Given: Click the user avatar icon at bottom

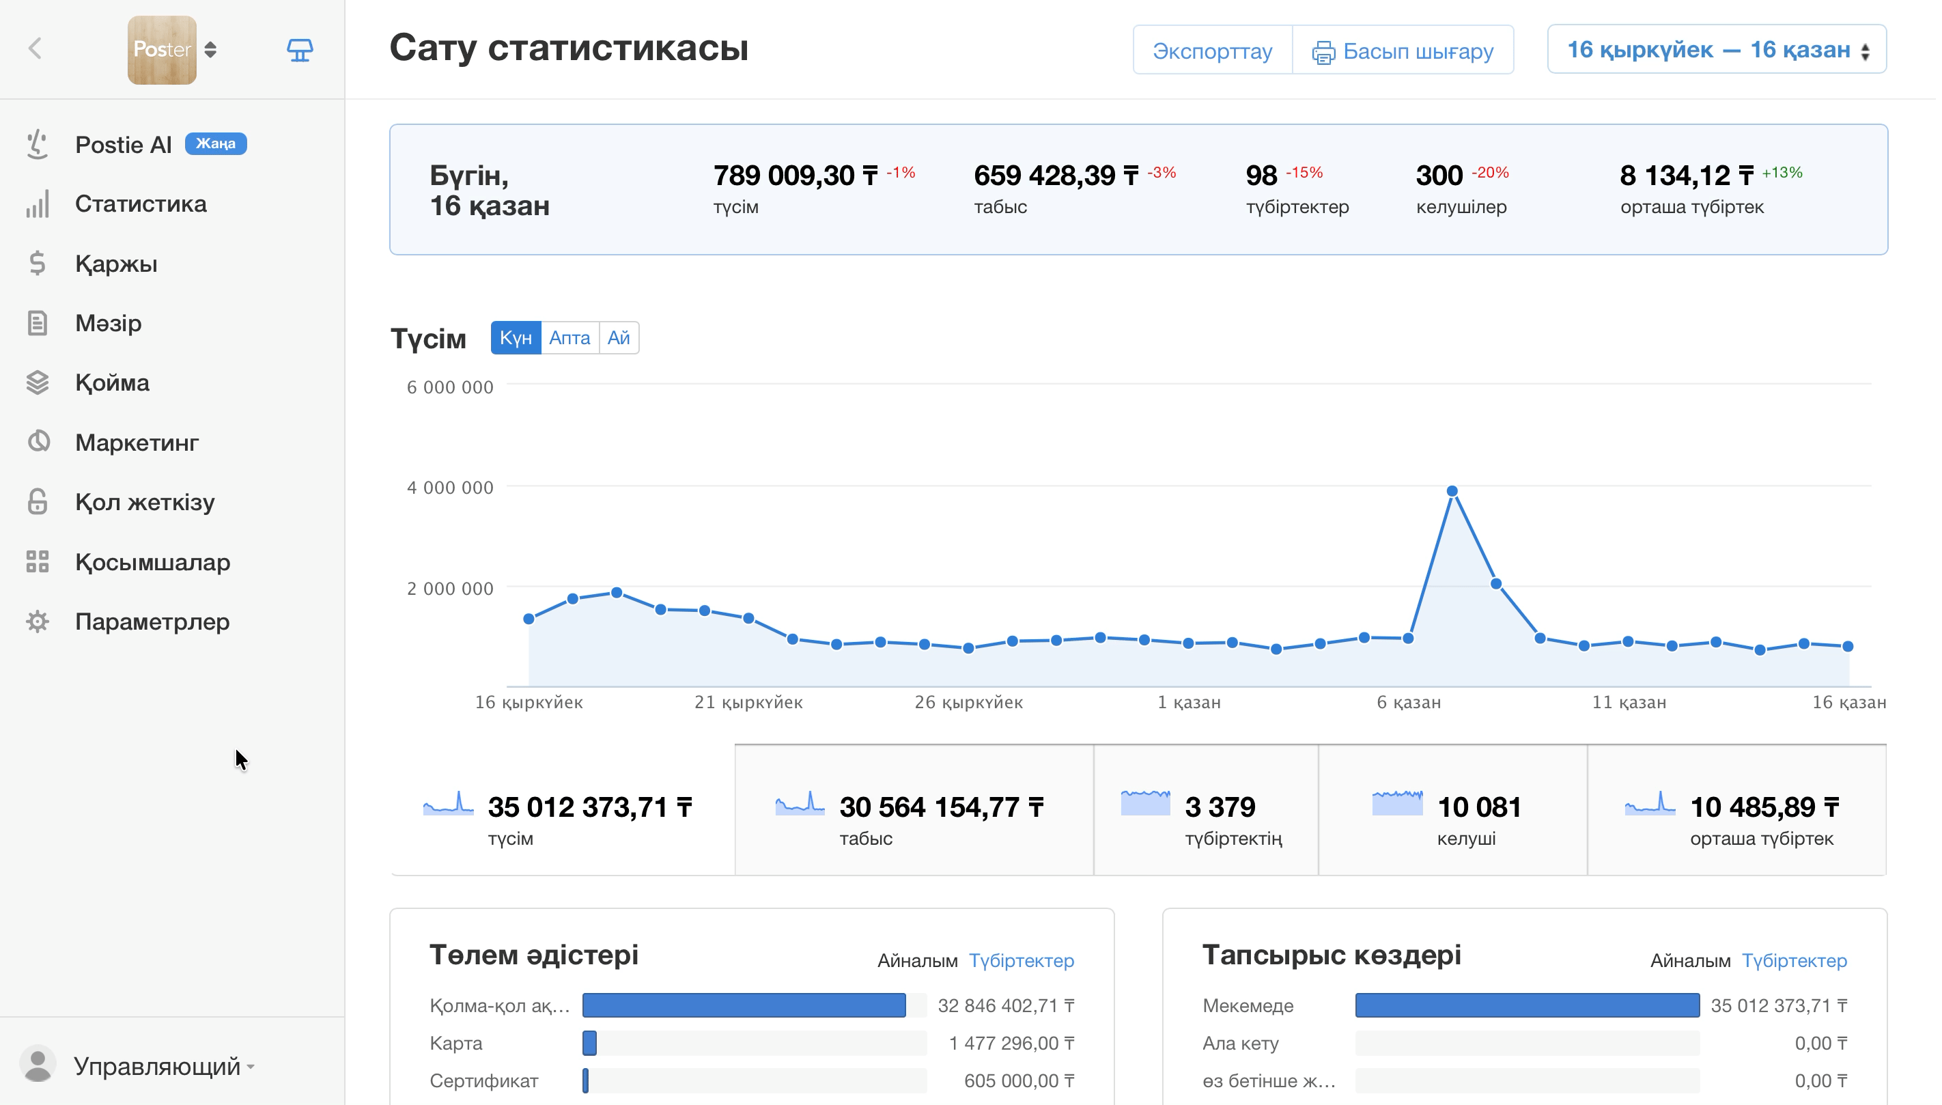Looking at the screenshot, I should 38,1064.
